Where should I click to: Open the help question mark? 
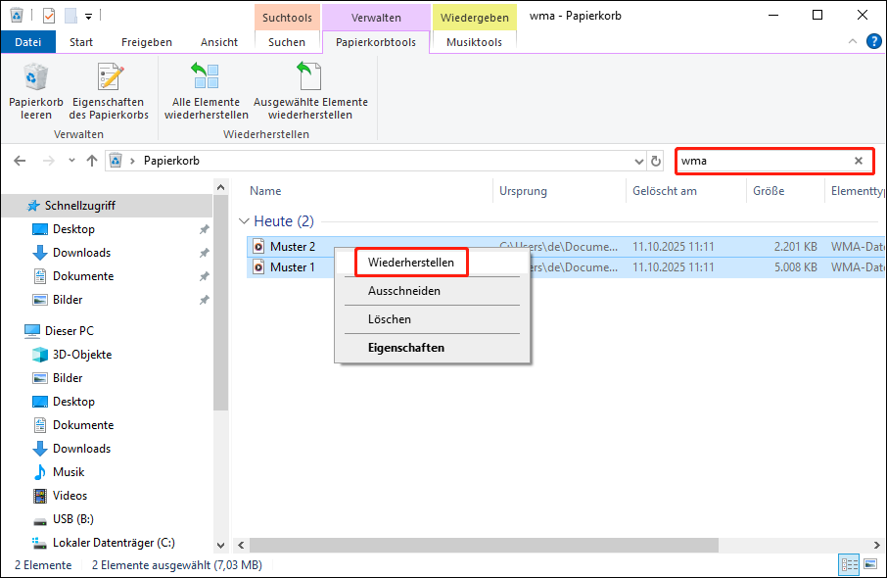(873, 41)
